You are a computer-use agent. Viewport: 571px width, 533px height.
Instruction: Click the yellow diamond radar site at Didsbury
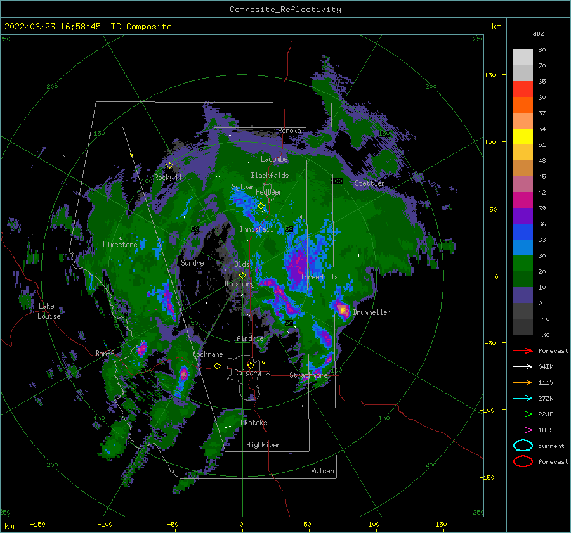242,276
